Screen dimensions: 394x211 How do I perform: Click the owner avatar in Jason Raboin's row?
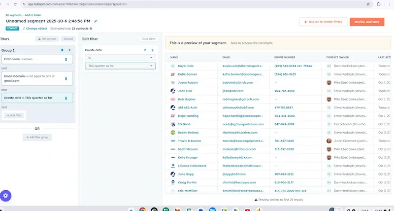pyautogui.click(x=329, y=83)
